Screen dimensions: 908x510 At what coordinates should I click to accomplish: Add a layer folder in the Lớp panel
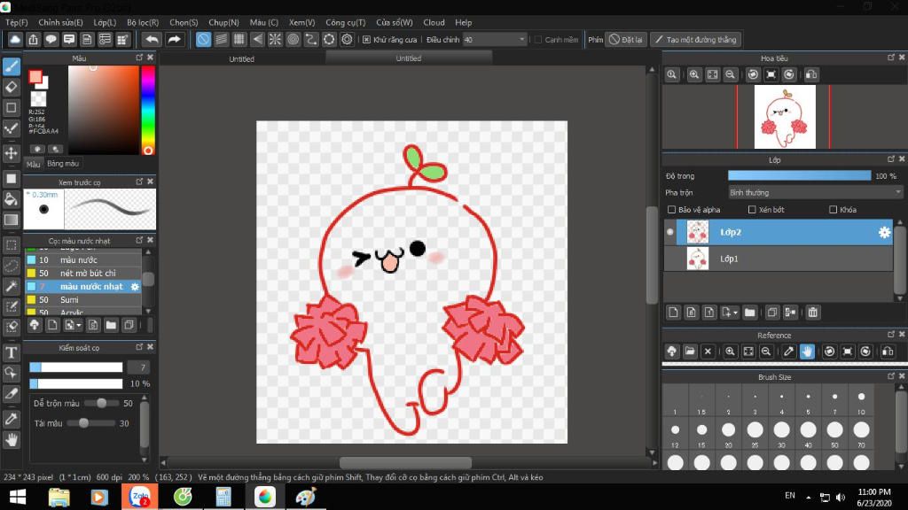point(750,313)
